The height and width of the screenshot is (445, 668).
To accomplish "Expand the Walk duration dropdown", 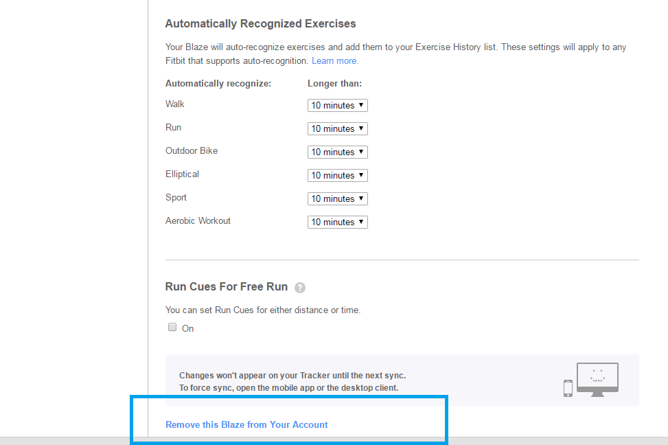I will point(337,106).
